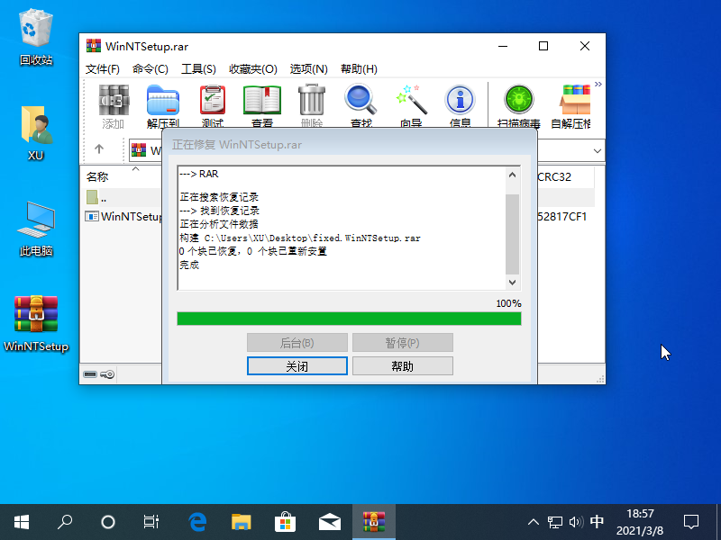Click the Find (查找) magnifier icon
Screen dimensions: 721x540
pyautogui.click(x=360, y=105)
